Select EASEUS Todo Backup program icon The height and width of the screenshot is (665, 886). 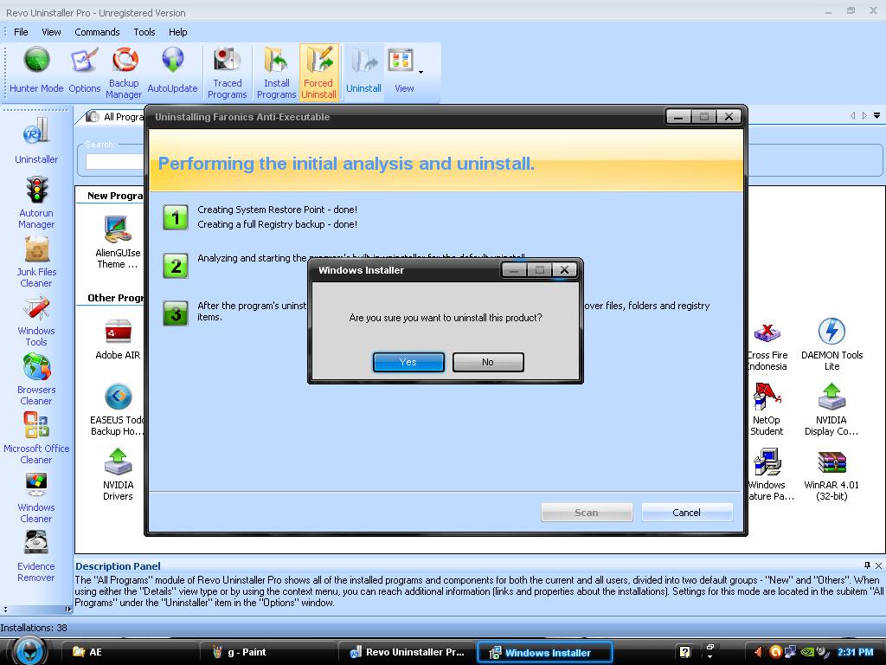coord(118,410)
